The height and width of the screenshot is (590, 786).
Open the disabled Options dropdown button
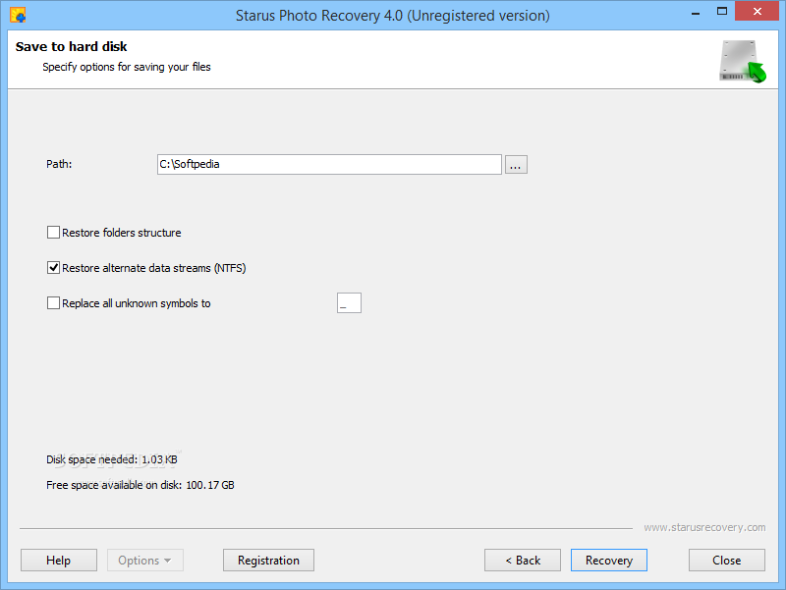coord(144,560)
